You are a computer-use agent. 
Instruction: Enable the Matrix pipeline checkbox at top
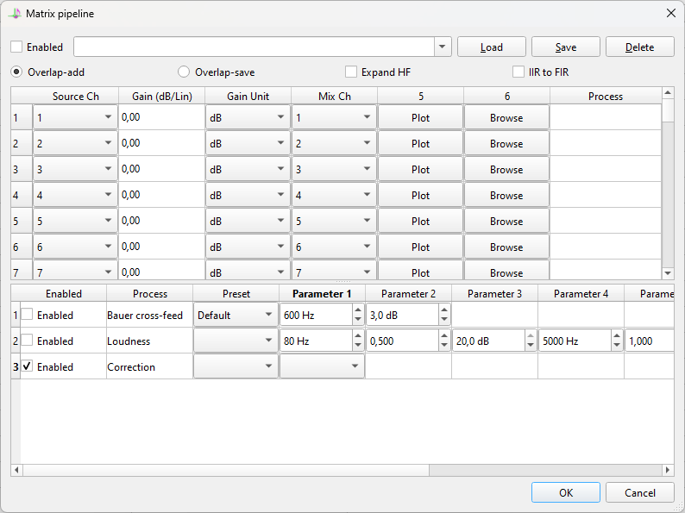click(x=17, y=47)
